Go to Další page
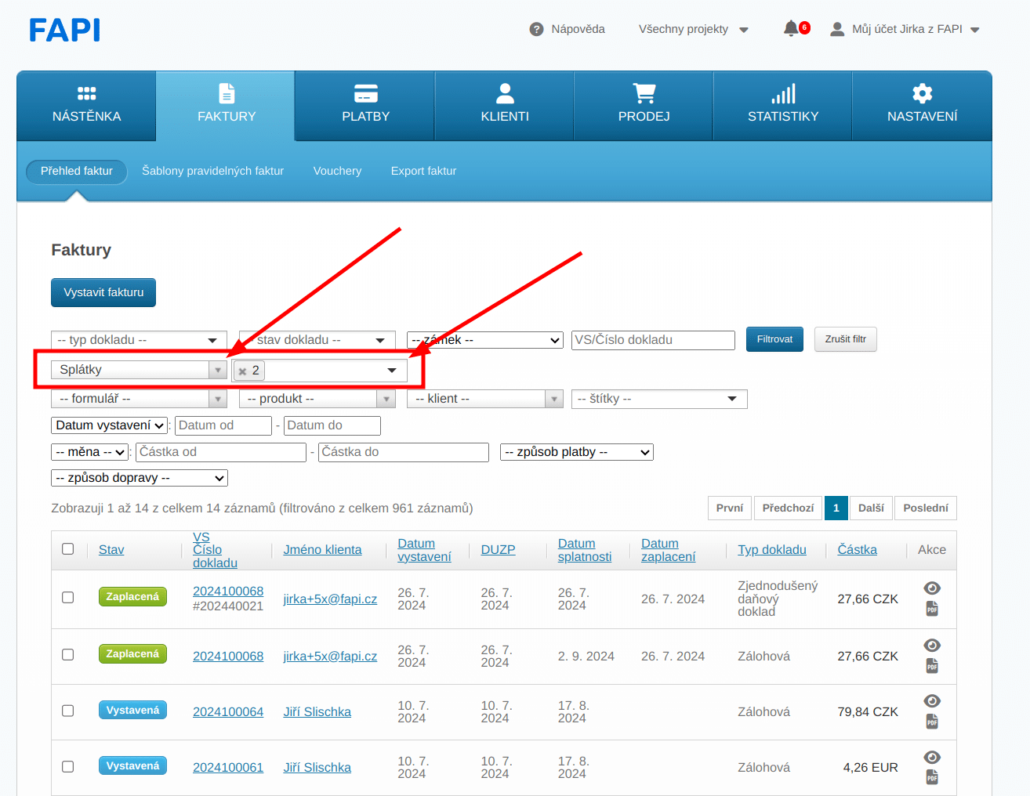 pos(871,508)
